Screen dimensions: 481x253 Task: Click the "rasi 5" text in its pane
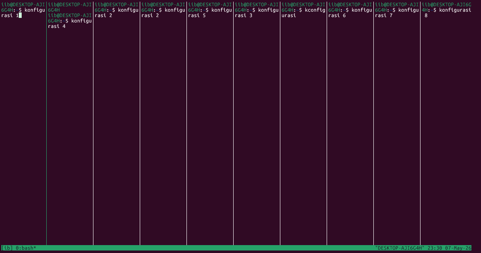(x=196, y=15)
